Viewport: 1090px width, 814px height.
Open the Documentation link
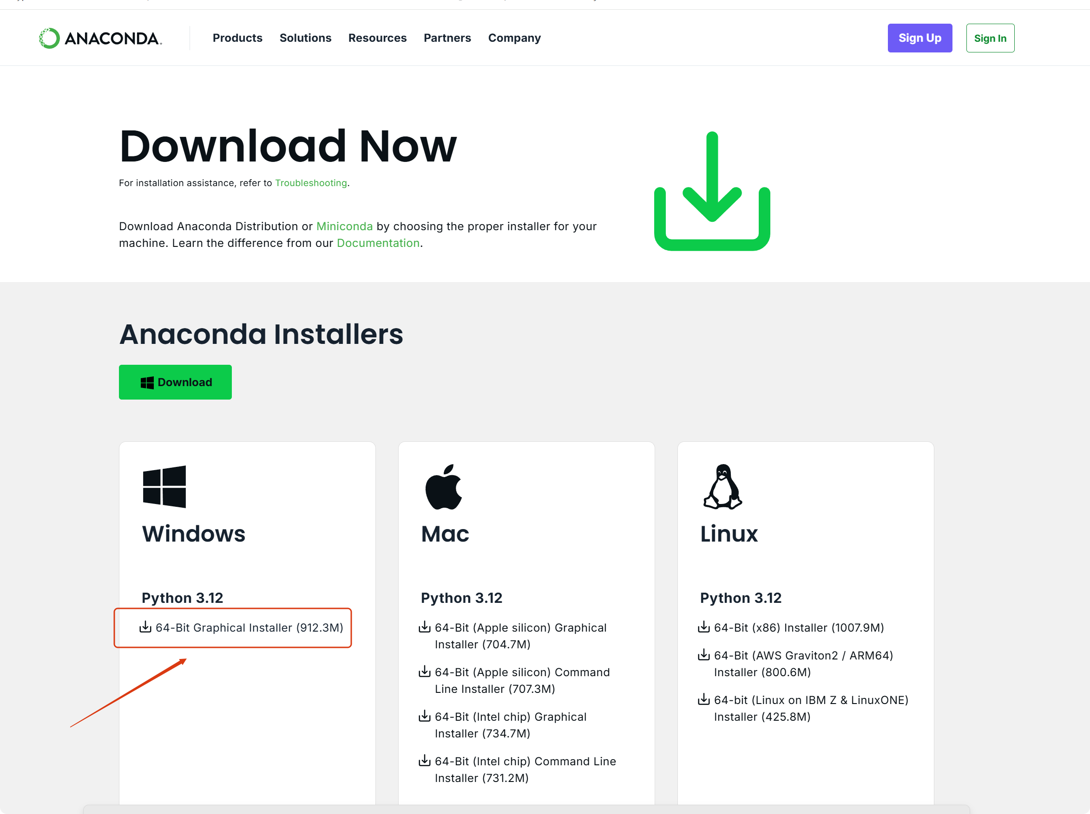point(378,243)
